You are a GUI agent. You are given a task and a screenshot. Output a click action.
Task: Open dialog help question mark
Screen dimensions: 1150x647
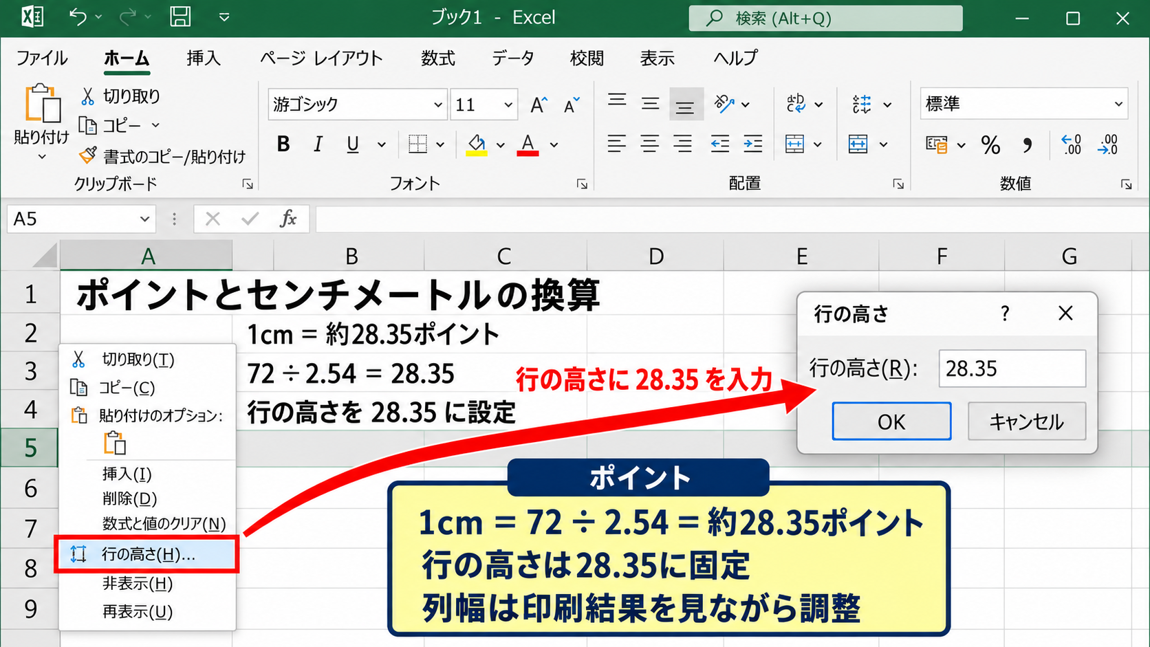[1005, 314]
